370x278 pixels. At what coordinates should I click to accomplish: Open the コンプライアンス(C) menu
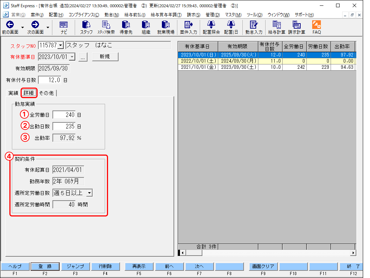click(x=84, y=14)
